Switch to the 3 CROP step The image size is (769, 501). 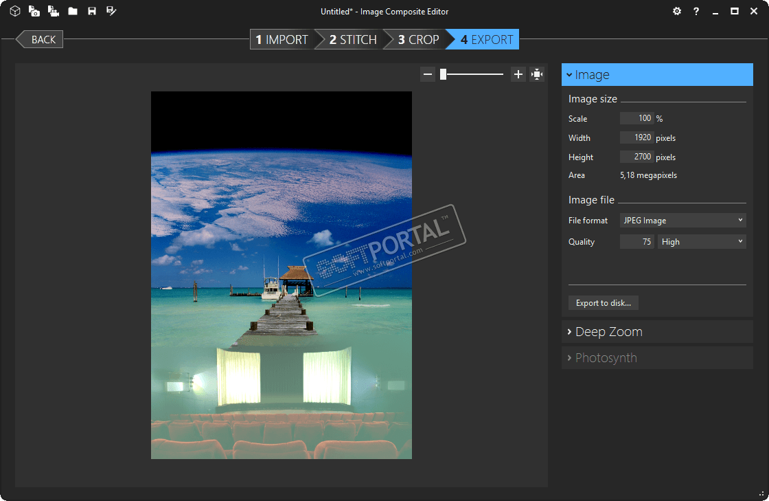[418, 39]
